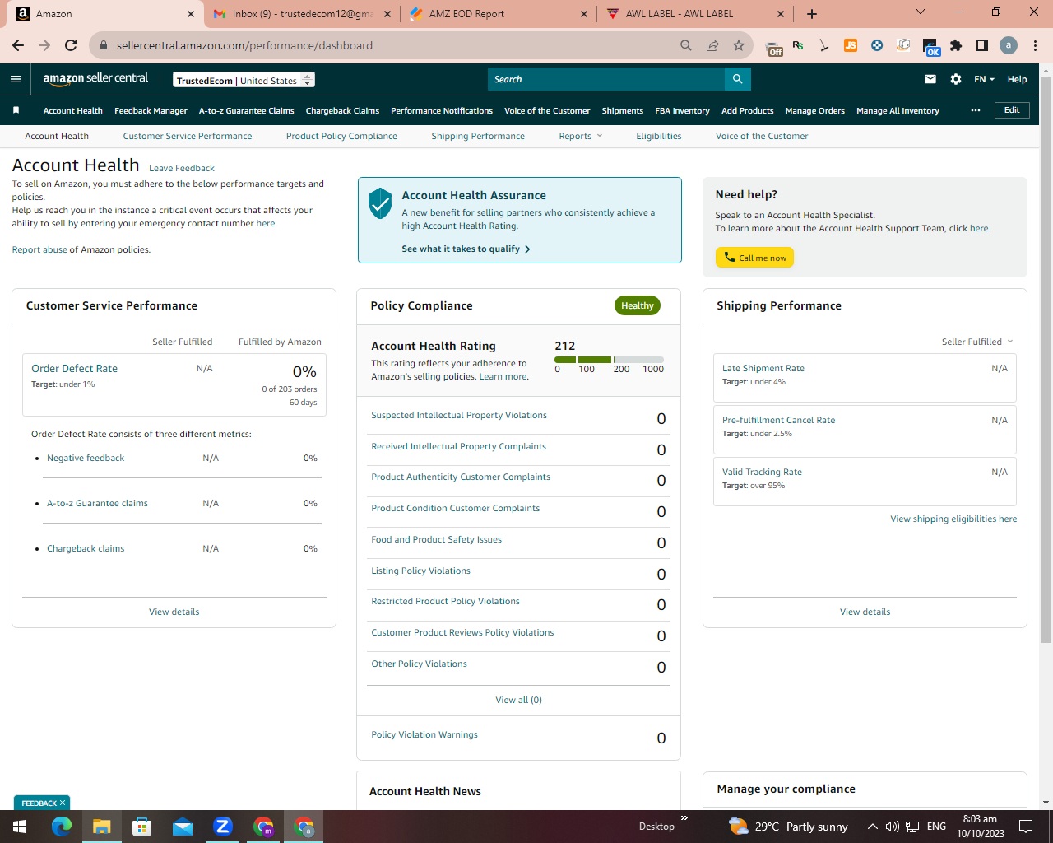Expand the Reports submenu
1053x843 pixels.
tap(581, 136)
